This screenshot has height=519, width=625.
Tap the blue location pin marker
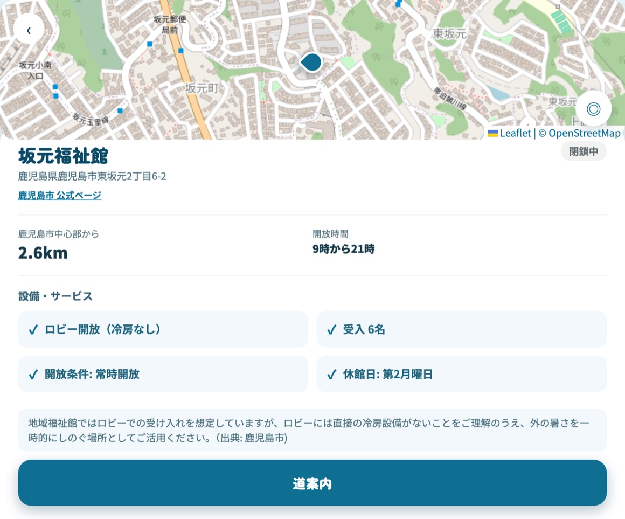(x=311, y=63)
